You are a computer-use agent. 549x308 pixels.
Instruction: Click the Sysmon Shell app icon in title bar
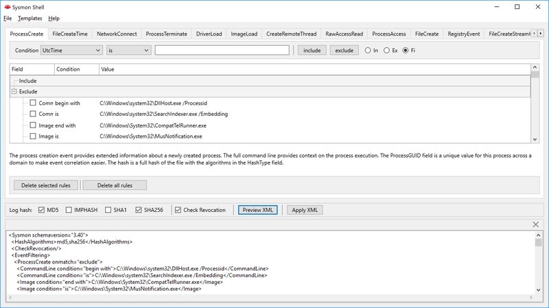(8, 7)
